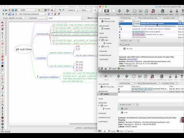
Task: Select the 'Squashed my-lib' commit row
Action: [151, 29]
